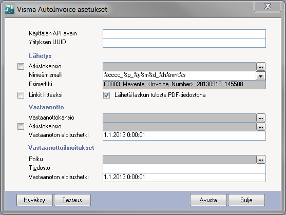Viewport: 286px width, 215px height.
Task: Close the Visma AutoInvoice asetukset dialog
Action: pos(268,7)
